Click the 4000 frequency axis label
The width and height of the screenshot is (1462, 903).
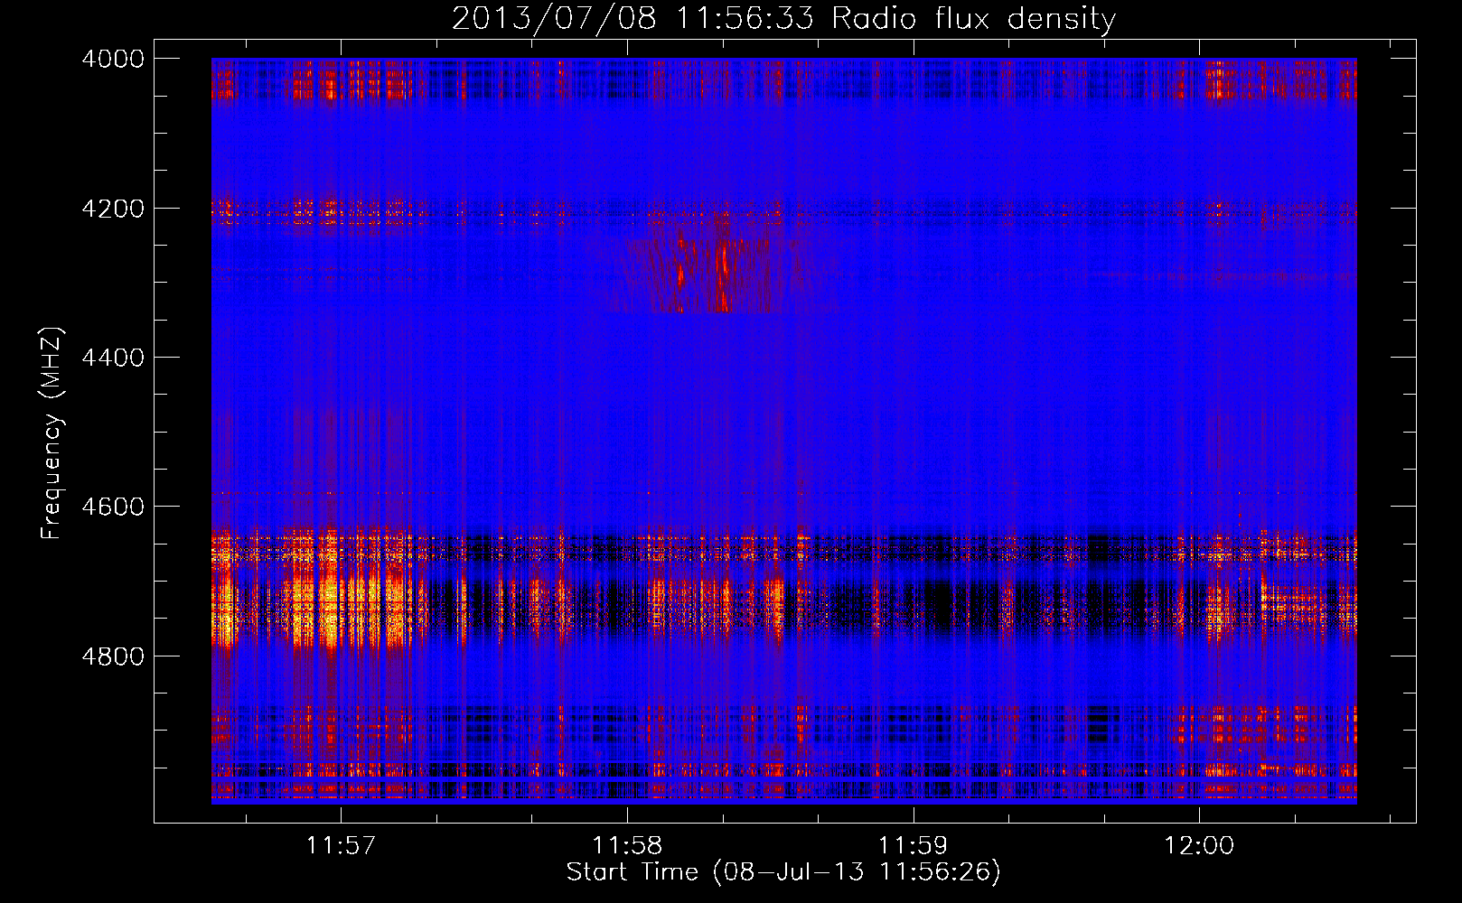(113, 59)
